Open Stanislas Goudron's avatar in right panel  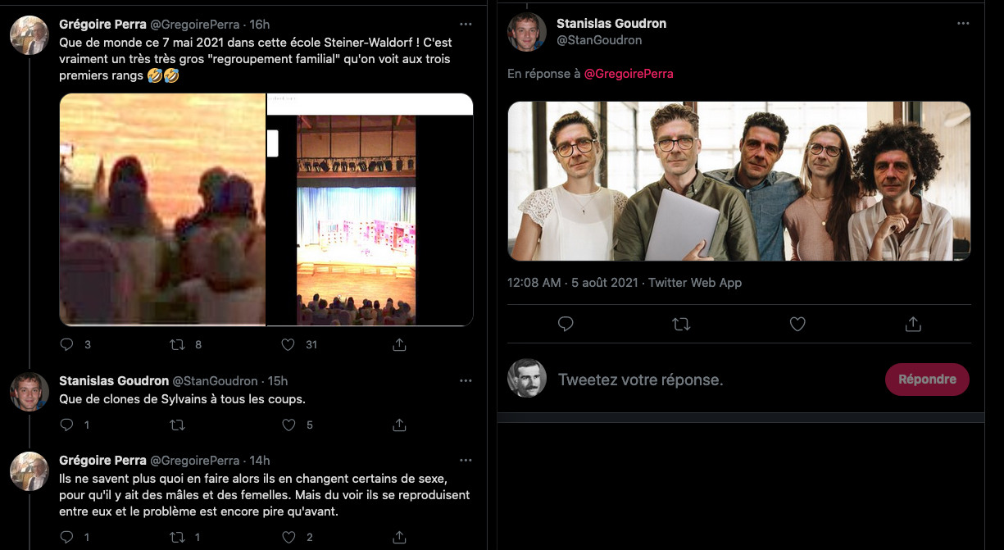coord(527,32)
